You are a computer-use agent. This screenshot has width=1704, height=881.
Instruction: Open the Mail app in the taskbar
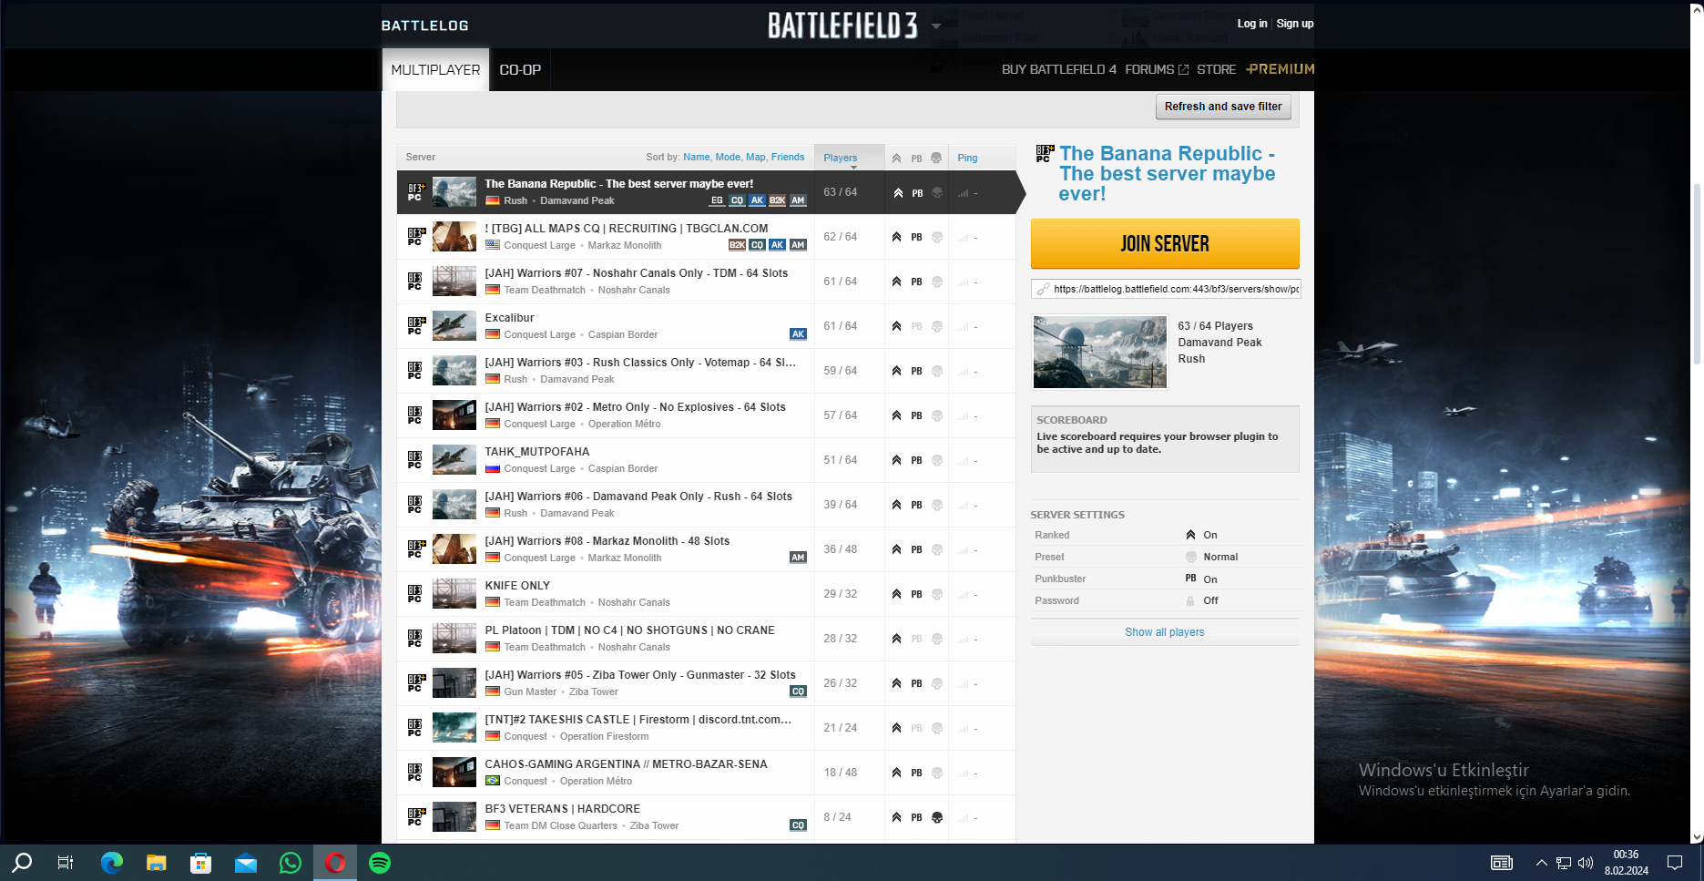(246, 863)
